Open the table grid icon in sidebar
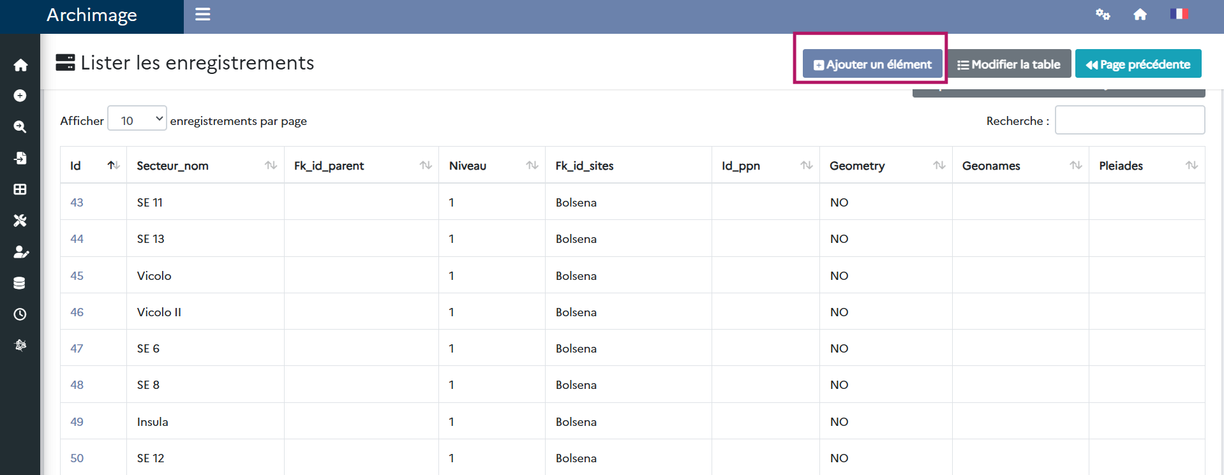This screenshot has height=475, width=1224. [20, 189]
